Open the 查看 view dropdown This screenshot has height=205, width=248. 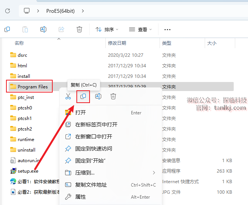click(140, 29)
